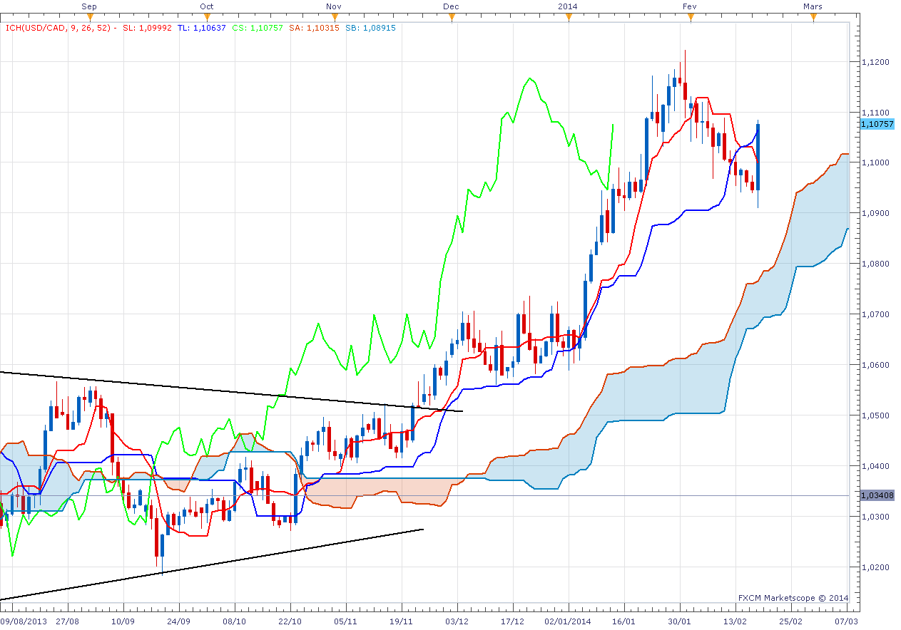Click the 1,1000 price axis label

[x=874, y=163]
